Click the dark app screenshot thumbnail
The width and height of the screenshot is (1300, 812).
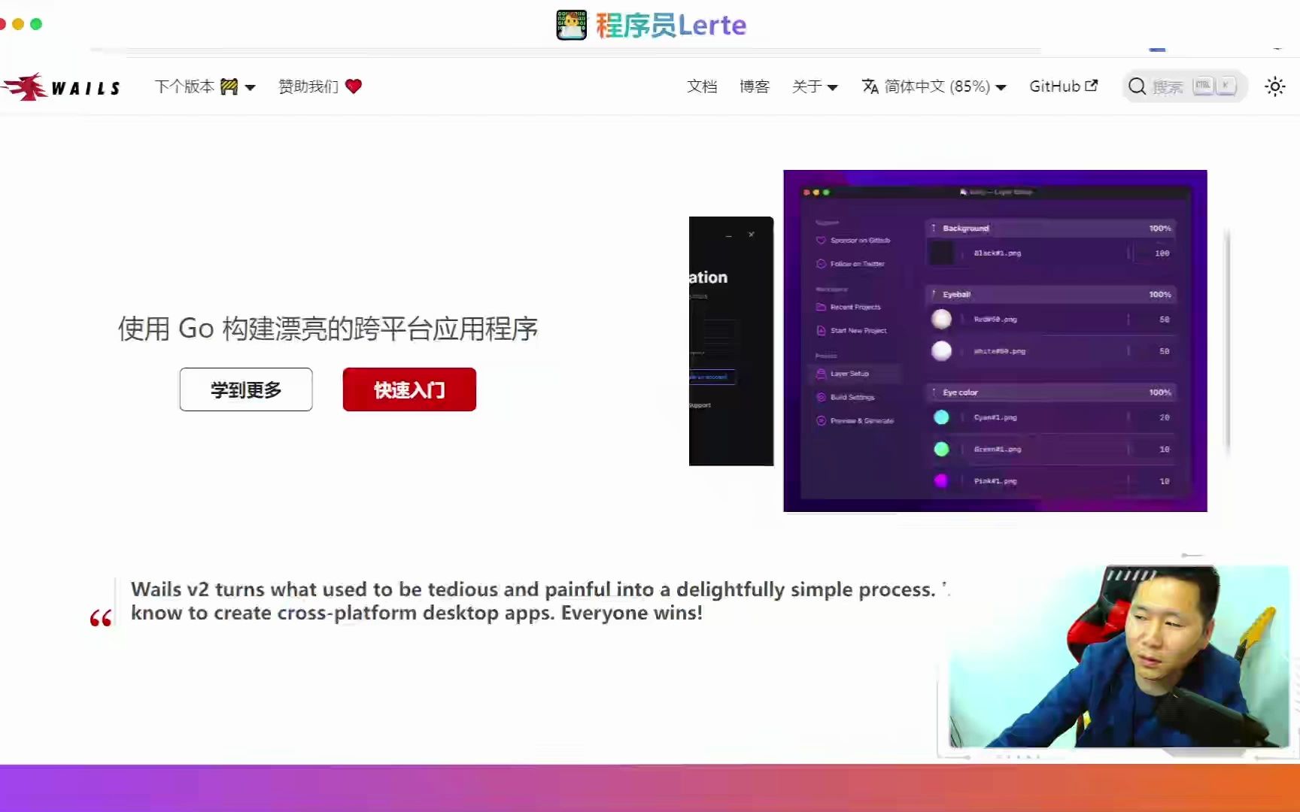coord(731,341)
